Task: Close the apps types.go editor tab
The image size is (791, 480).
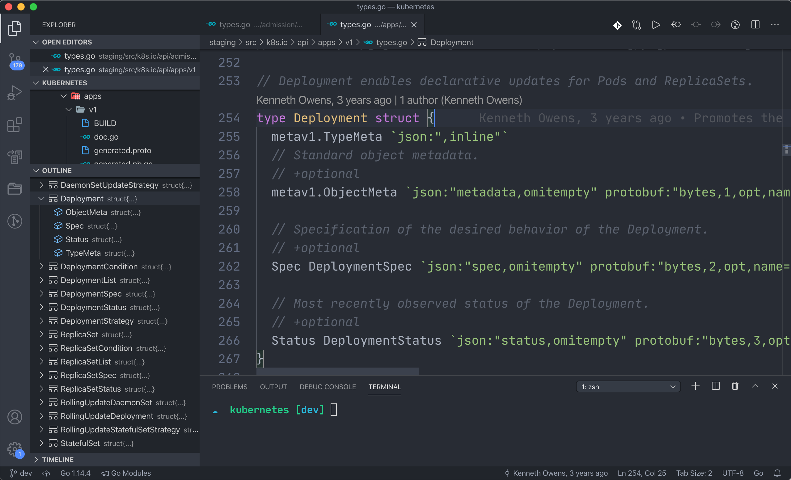Action: coord(414,25)
